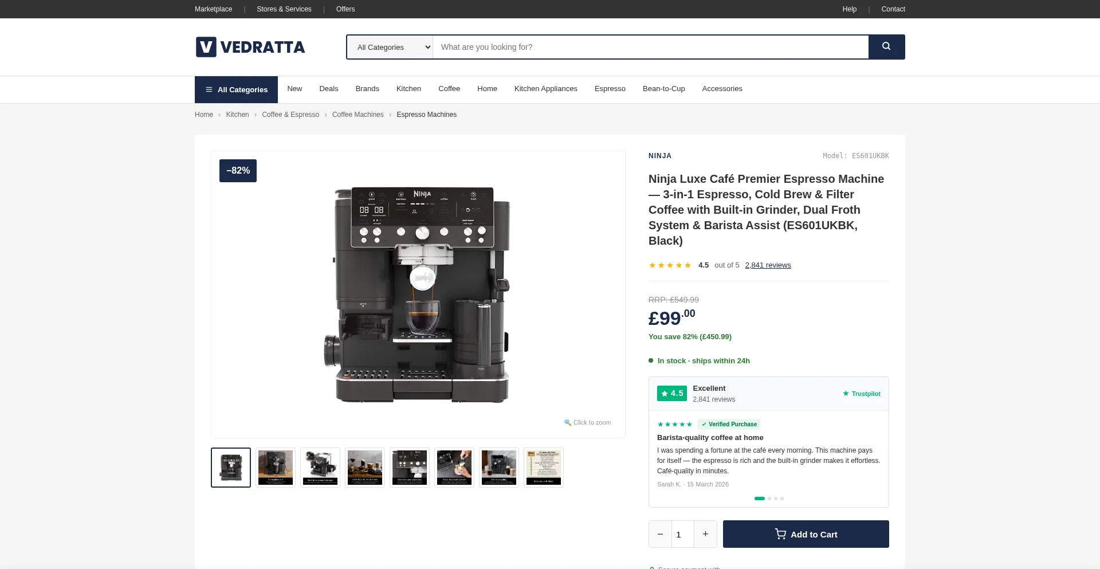Open the Contact link
The width and height of the screenshot is (1100, 569).
click(x=893, y=9)
